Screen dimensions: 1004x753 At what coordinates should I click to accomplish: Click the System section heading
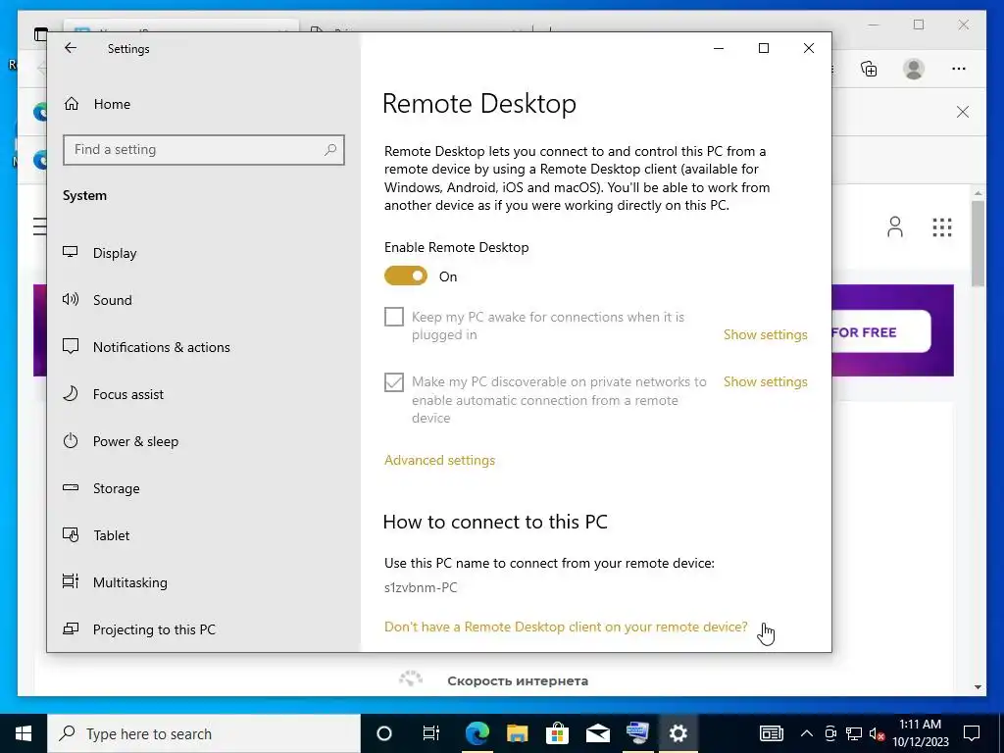point(84,196)
